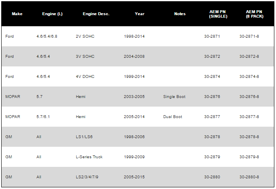
Task: Select the 4.6/5.4/6.8 engine size cell
Action: tap(47, 36)
